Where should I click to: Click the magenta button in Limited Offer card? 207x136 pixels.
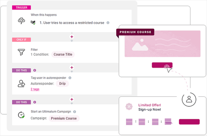(189, 122)
